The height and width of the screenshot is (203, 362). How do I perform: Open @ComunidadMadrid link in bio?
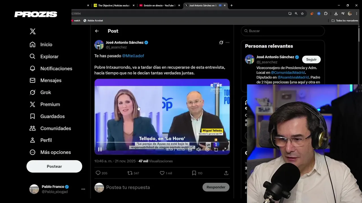288,72
